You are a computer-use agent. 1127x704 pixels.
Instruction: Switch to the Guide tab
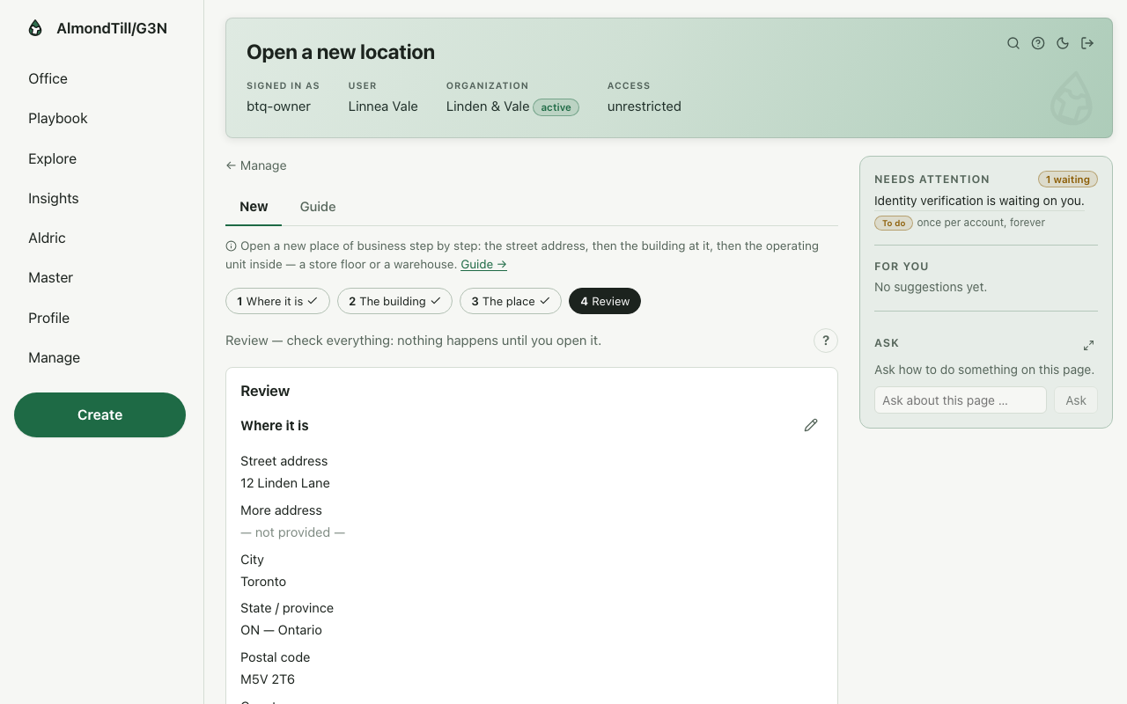318,207
